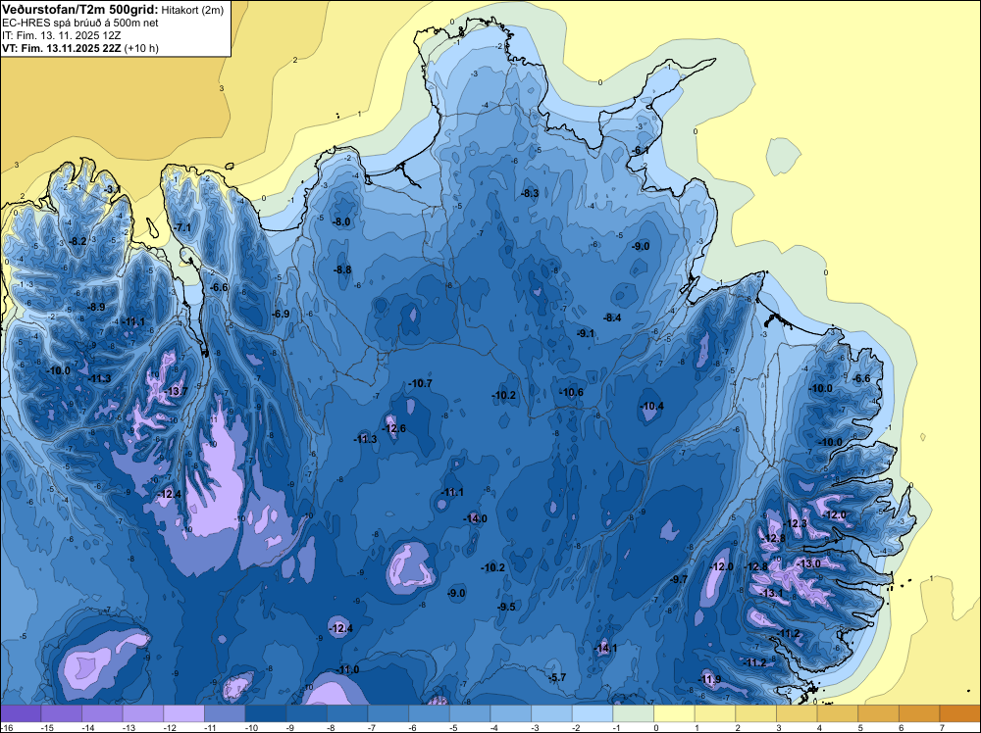981x733 pixels.
Task: Click the '5' tick label on the legend
Action: coord(859,728)
